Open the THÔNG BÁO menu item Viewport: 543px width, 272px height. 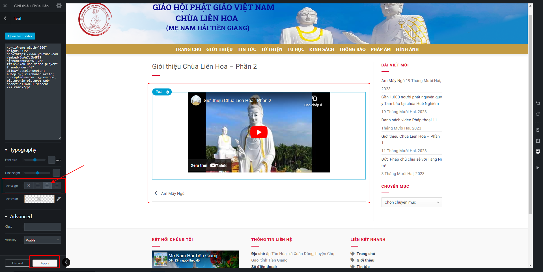352,49
